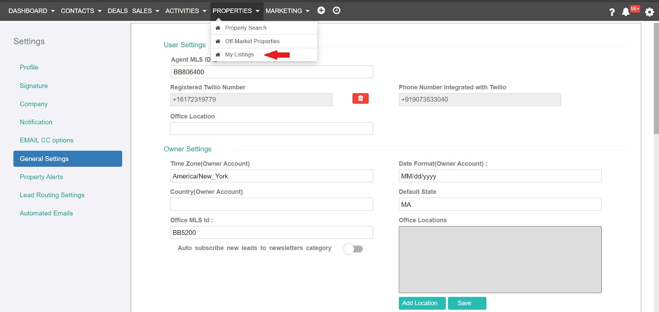Click the plus circle quick-add icon
This screenshot has width=659, height=312.
321,11
